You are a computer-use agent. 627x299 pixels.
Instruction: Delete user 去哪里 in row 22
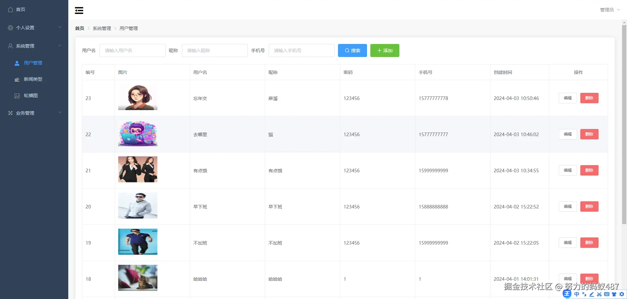click(589, 134)
